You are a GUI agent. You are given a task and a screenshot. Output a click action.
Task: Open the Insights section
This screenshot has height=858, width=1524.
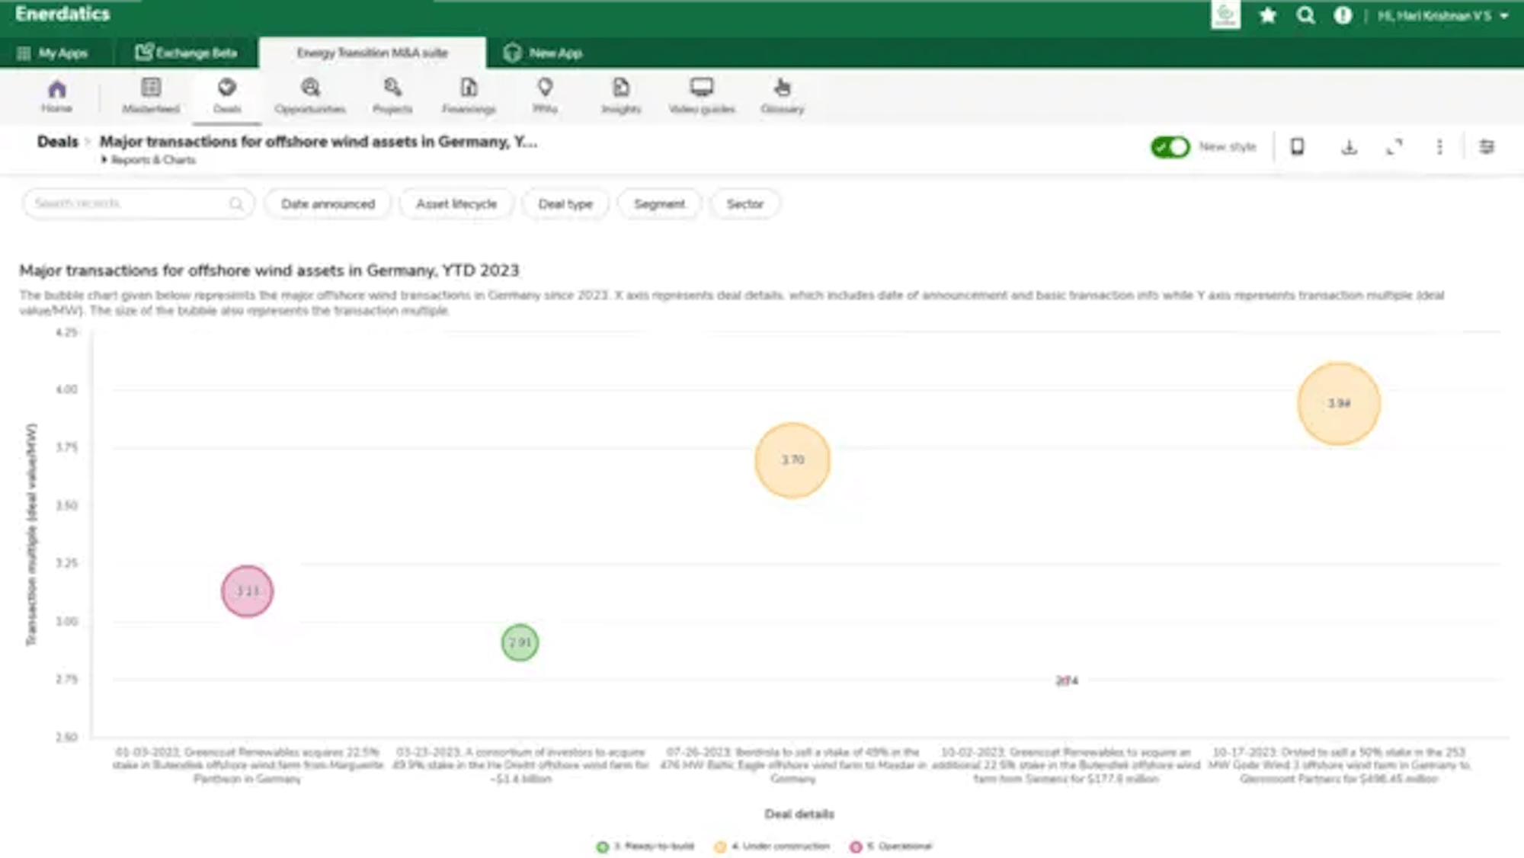621,96
